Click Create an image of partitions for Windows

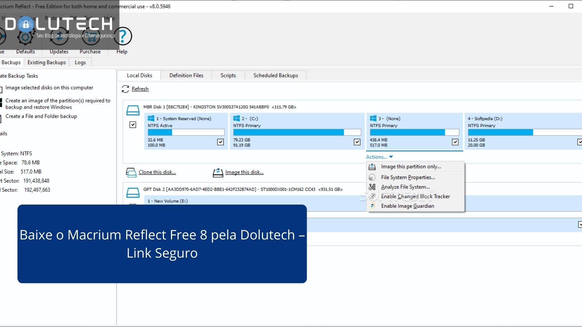pos(58,104)
